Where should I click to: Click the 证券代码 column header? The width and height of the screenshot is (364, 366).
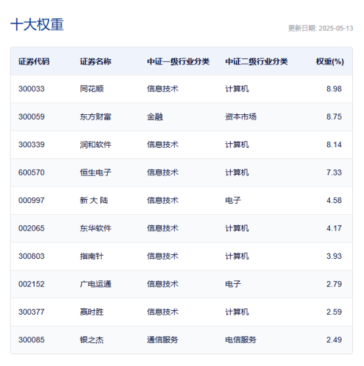tap(34, 62)
